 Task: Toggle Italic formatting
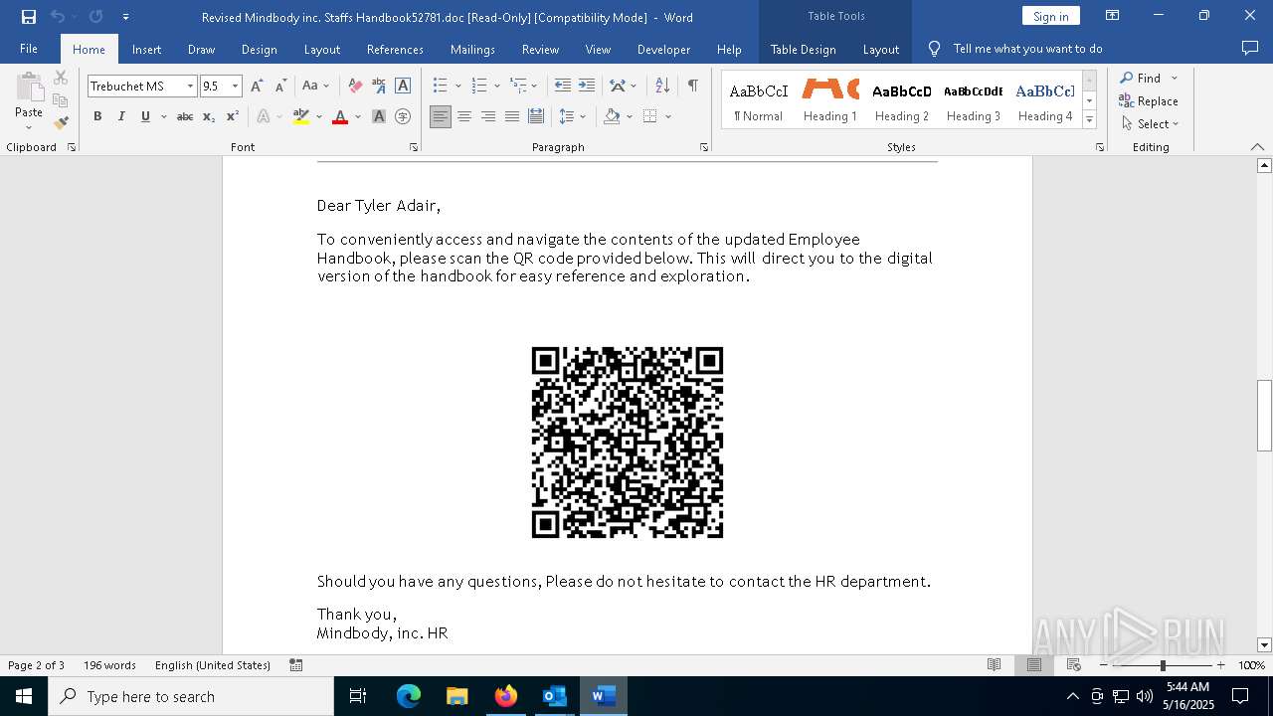coord(121,116)
